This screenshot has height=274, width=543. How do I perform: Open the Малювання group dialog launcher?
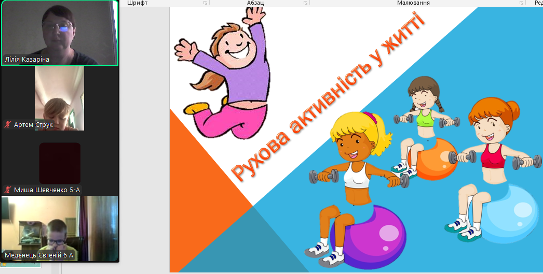pyautogui.click(x=522, y=3)
